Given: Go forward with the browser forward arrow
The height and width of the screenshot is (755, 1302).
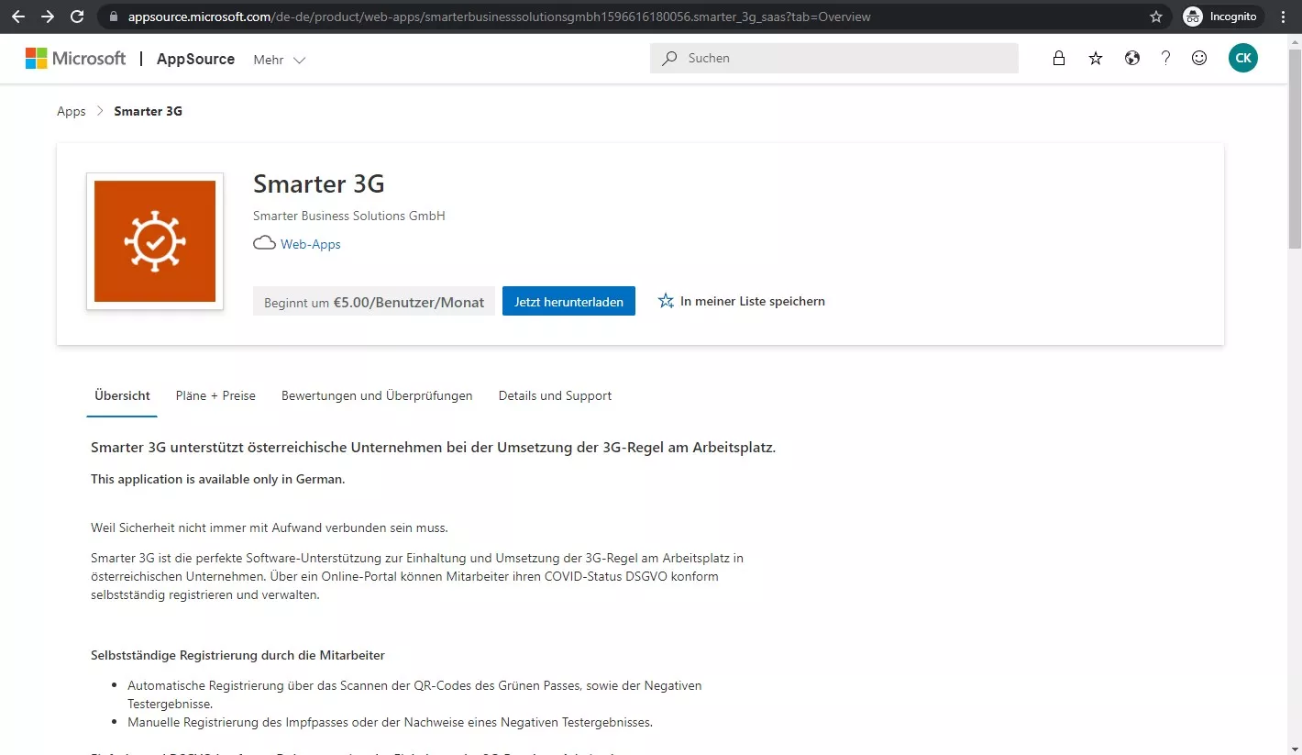Looking at the screenshot, I should pyautogui.click(x=48, y=17).
